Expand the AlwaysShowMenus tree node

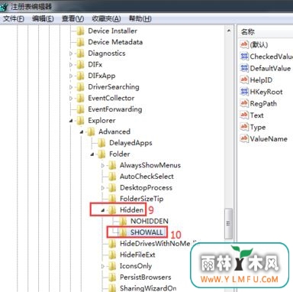[x=103, y=166]
